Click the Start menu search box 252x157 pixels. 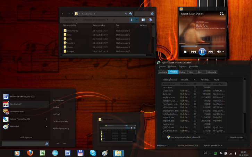pos(25,144)
